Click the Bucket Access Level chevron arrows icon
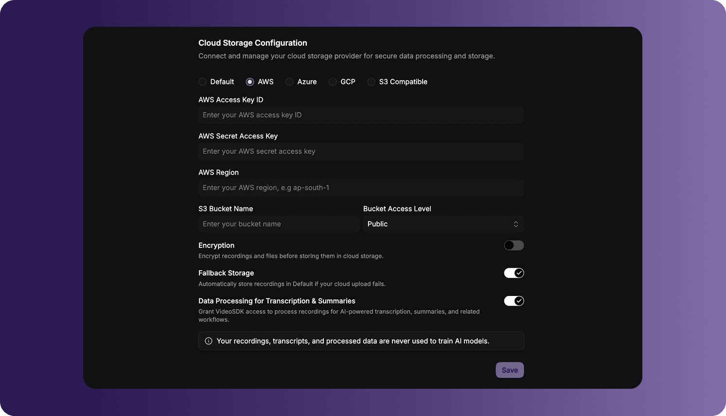Screen dimensions: 726x416 [515, 224]
